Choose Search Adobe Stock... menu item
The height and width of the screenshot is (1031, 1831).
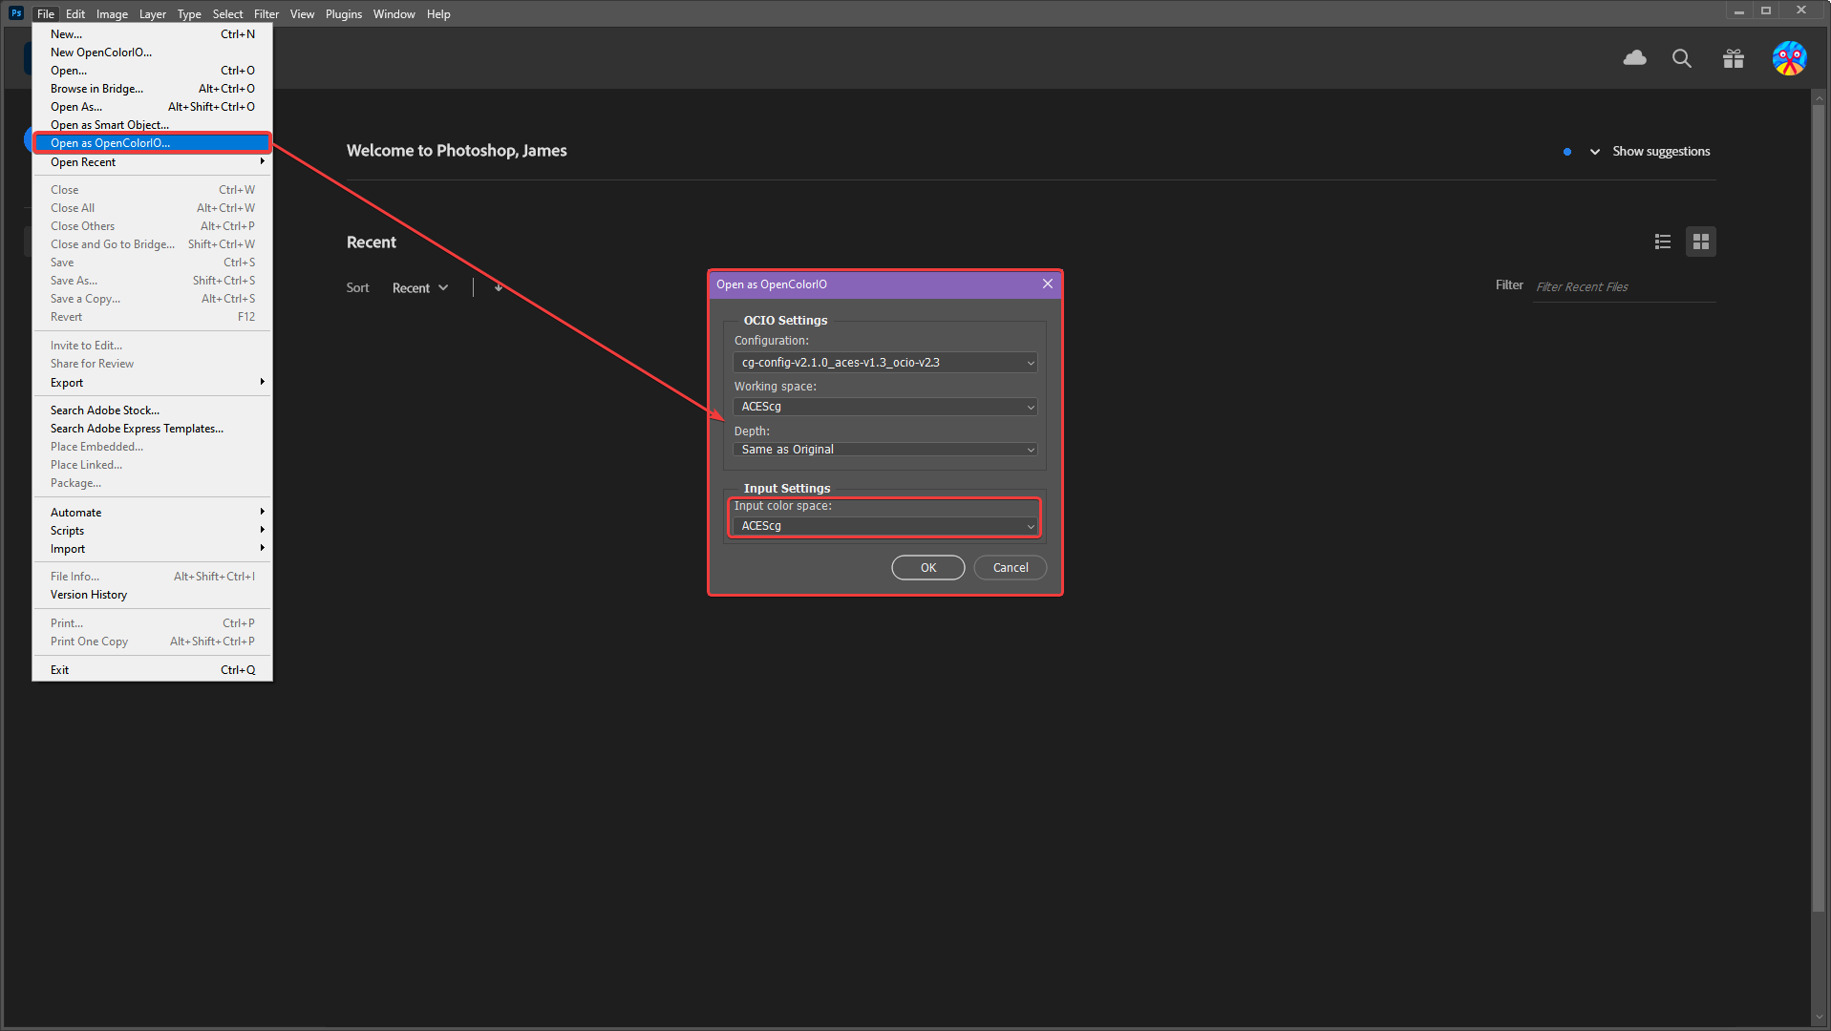(x=152, y=410)
